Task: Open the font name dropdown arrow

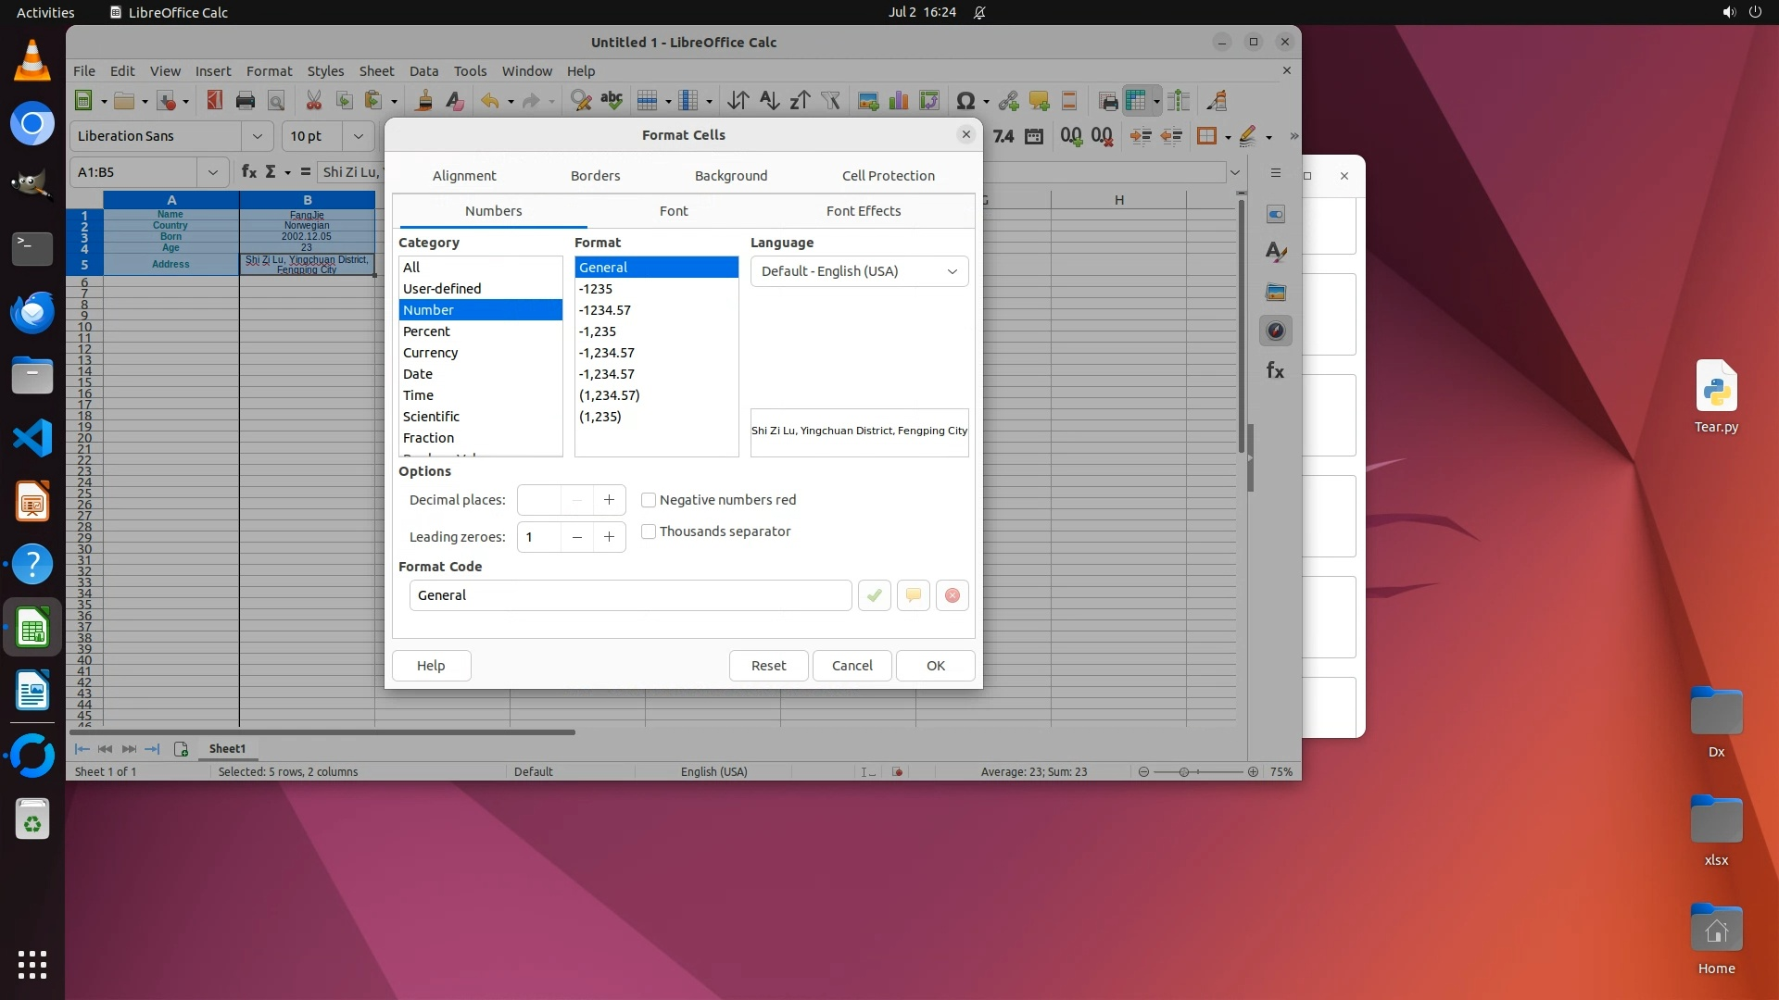Action: [x=257, y=136]
